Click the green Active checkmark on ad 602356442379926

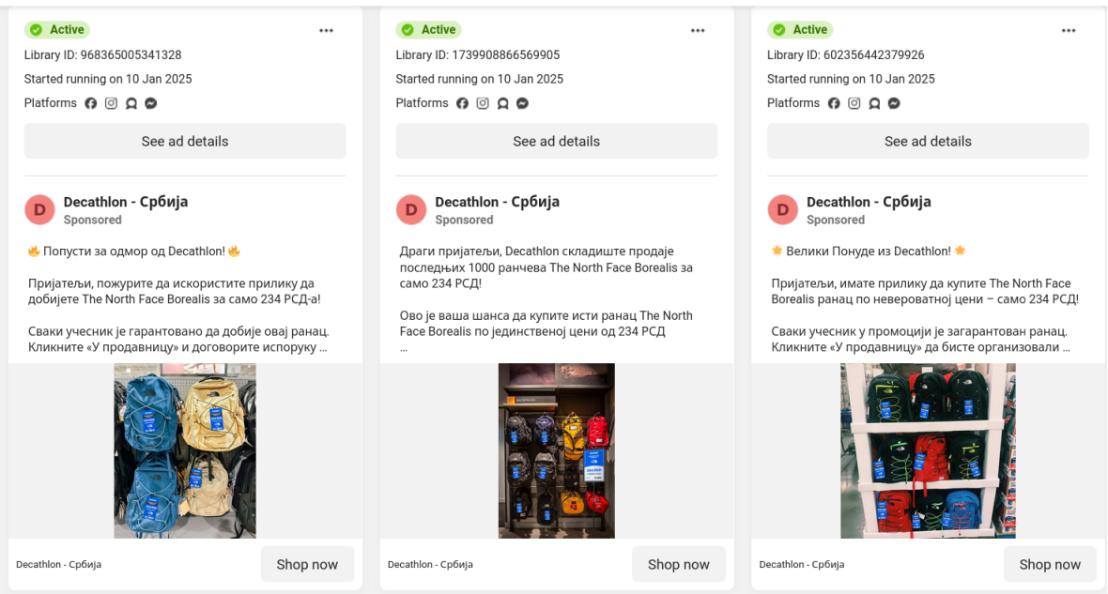click(x=778, y=30)
